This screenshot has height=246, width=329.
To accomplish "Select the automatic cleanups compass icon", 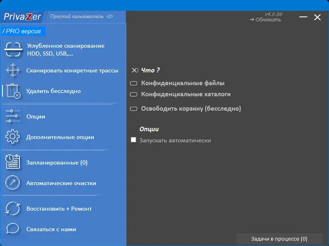I will pos(13,183).
